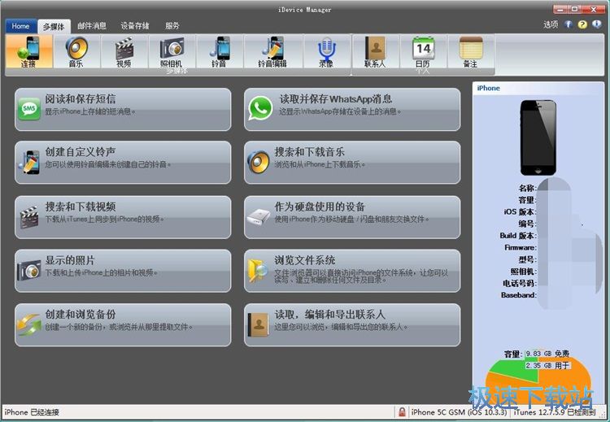Click the 阅读和保存短信 SMS button
Viewport: 610px width, 422px height.
(x=123, y=109)
